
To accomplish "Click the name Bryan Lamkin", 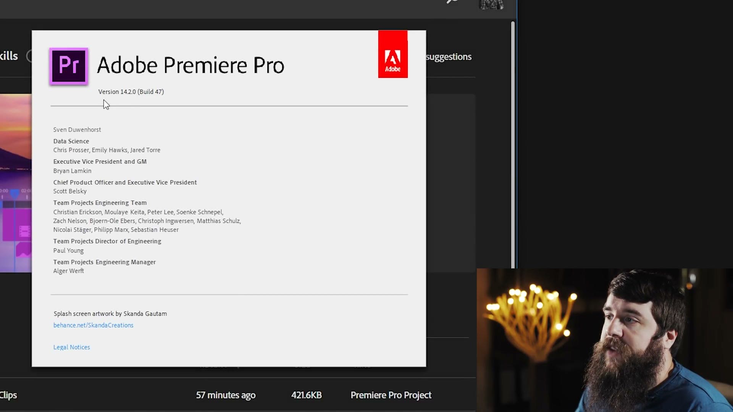I will (72, 171).
